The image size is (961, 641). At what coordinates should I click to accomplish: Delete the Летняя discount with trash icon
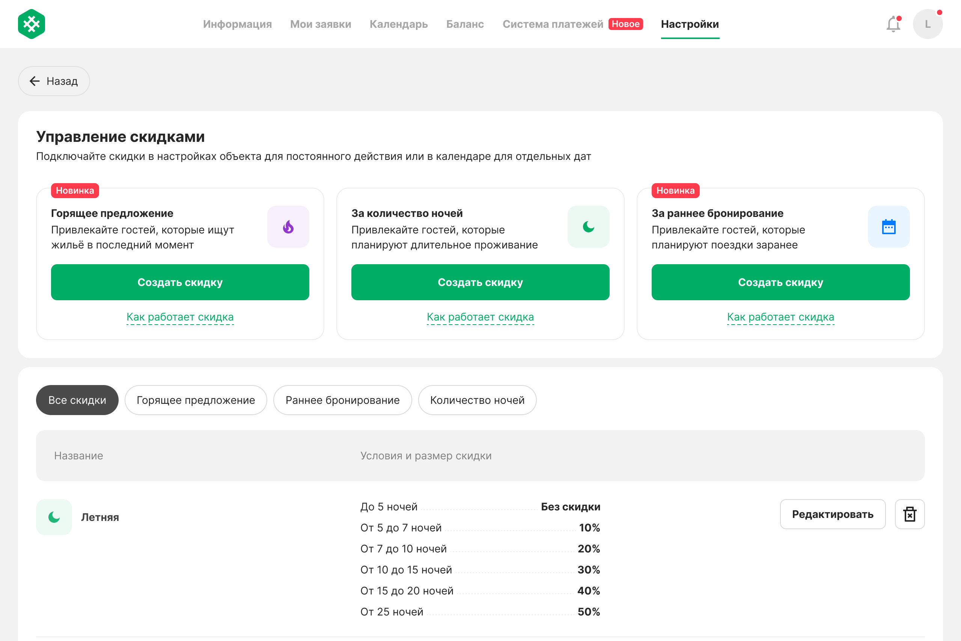910,514
